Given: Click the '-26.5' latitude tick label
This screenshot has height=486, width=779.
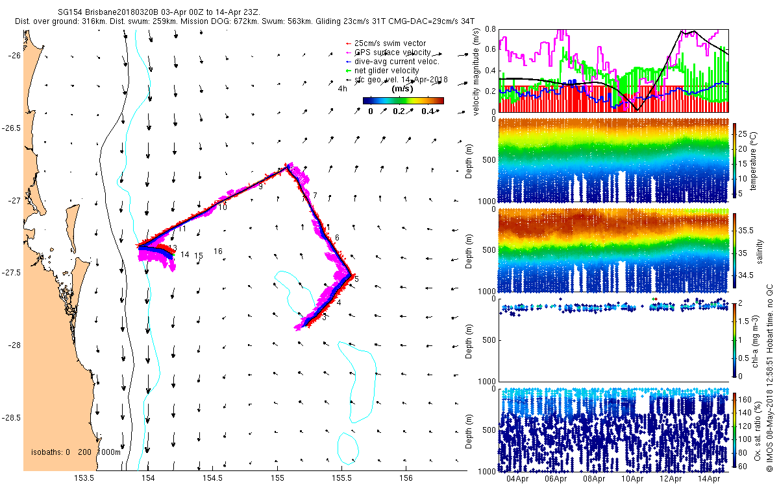Looking at the screenshot, I should point(12,128).
